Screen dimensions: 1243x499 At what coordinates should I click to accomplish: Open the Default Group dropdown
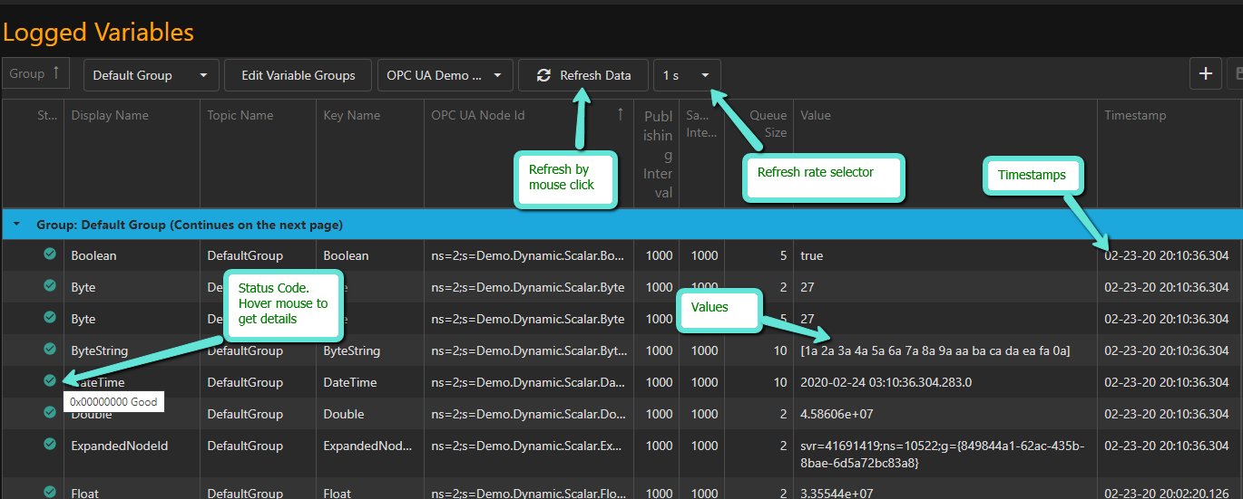[151, 75]
